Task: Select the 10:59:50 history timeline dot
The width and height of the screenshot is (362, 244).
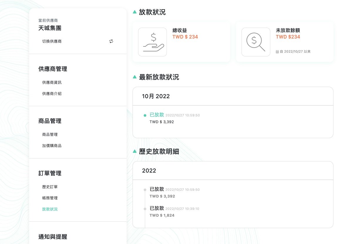Action: point(145,190)
